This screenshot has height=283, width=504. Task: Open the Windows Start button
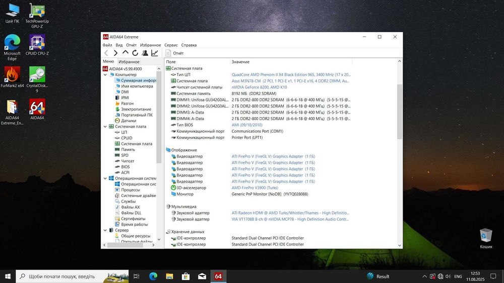click(x=8, y=276)
